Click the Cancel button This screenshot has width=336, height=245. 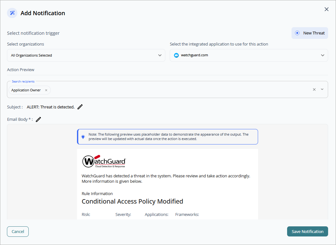pyautogui.click(x=18, y=231)
